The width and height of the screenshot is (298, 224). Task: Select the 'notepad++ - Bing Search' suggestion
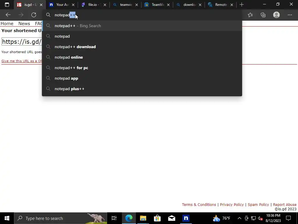[142, 26]
